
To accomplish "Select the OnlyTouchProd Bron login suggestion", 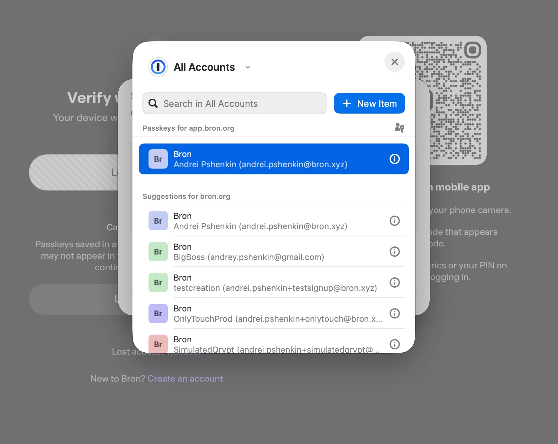I will pos(274,313).
